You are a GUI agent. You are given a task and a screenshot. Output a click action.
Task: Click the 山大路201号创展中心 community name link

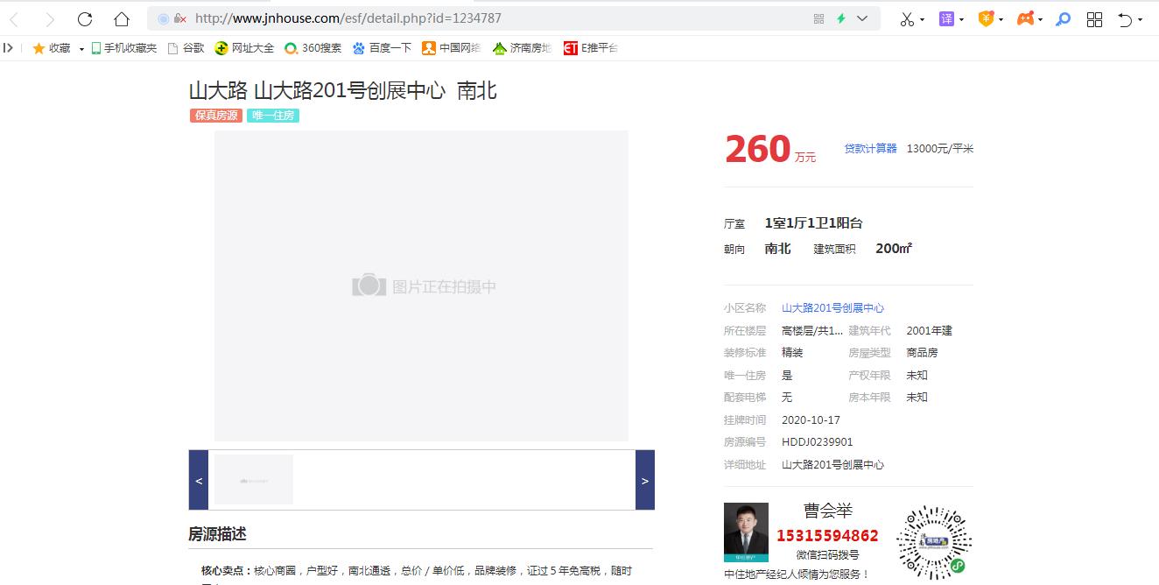[832, 308]
